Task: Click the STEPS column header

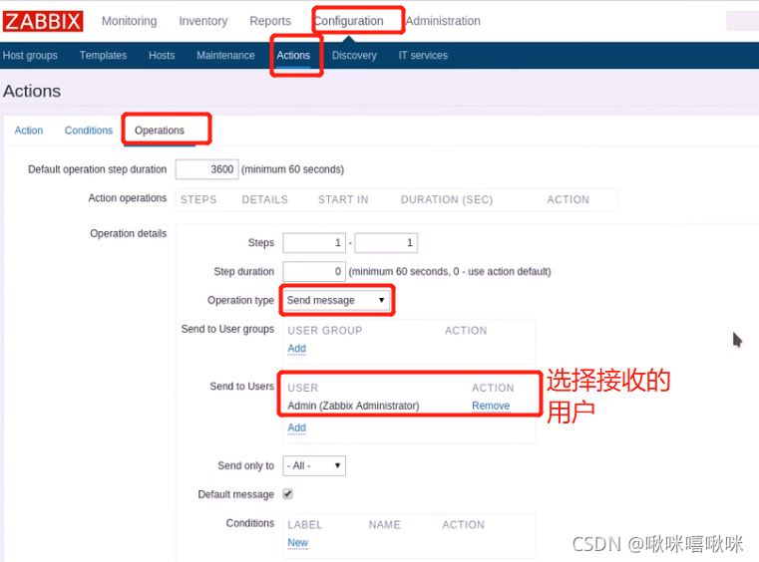Action: (x=198, y=199)
